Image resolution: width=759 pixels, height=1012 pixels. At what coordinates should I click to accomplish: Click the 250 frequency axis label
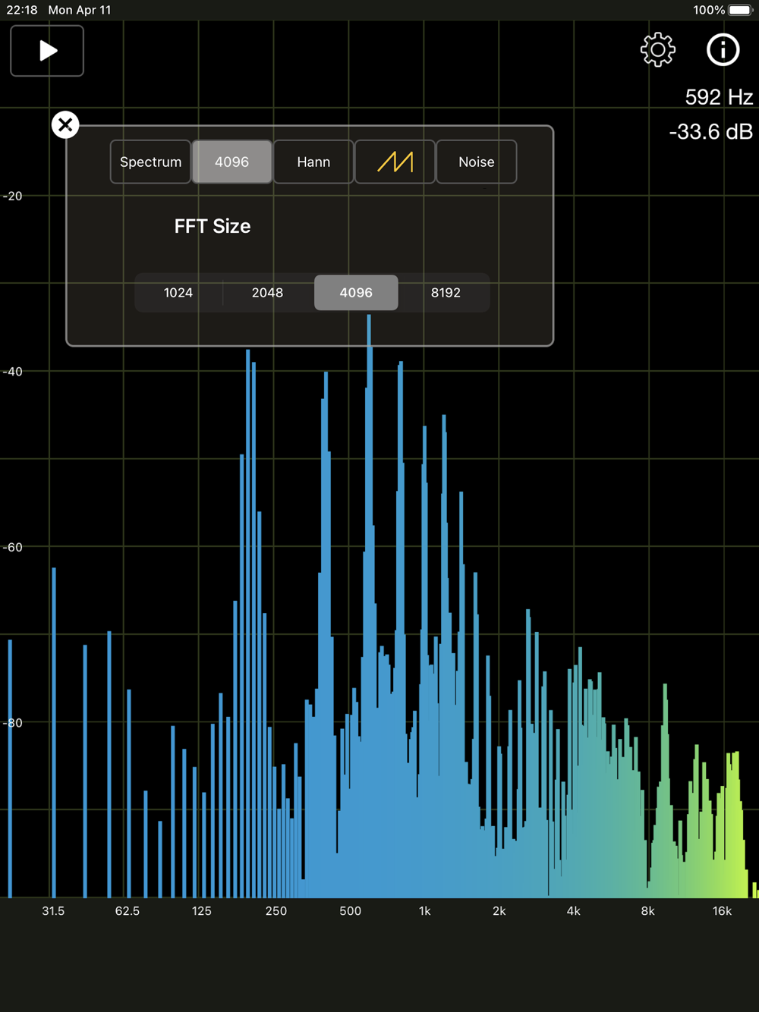point(276,911)
